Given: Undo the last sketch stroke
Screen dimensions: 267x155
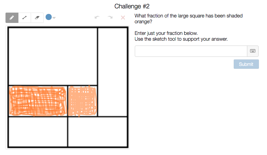Looking at the screenshot, I should tap(97, 17).
